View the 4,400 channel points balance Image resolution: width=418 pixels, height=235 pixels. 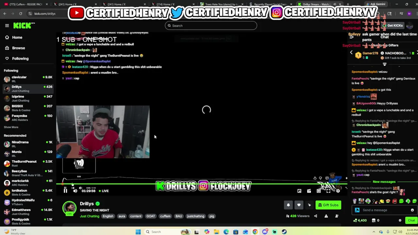coord(360,220)
